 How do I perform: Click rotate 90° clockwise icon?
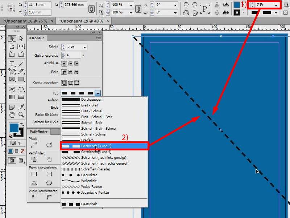186,4
